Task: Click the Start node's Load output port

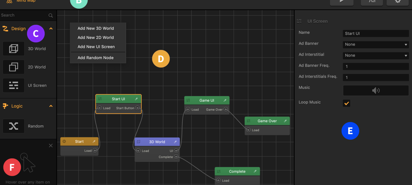Action: pos(95,151)
